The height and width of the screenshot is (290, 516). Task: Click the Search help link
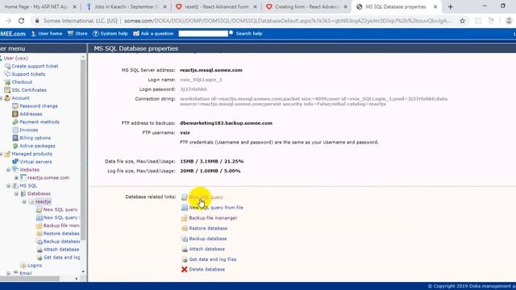pos(249,34)
